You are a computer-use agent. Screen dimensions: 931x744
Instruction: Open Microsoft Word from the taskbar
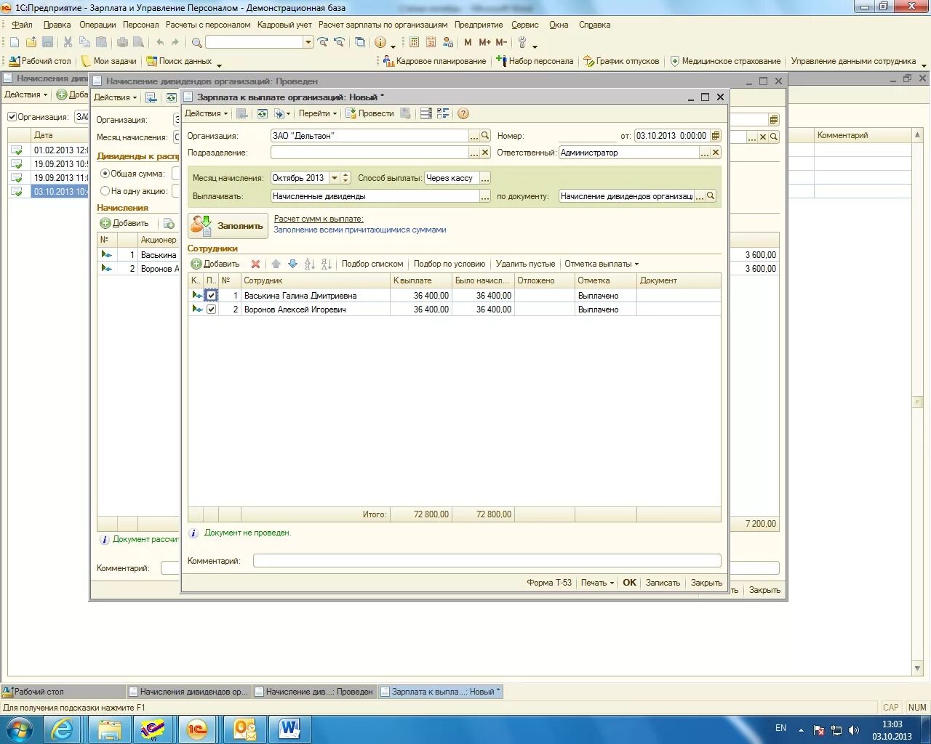point(289,729)
